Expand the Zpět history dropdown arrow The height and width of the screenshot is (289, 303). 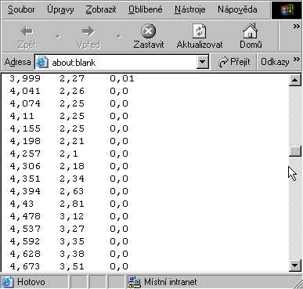click(x=59, y=36)
